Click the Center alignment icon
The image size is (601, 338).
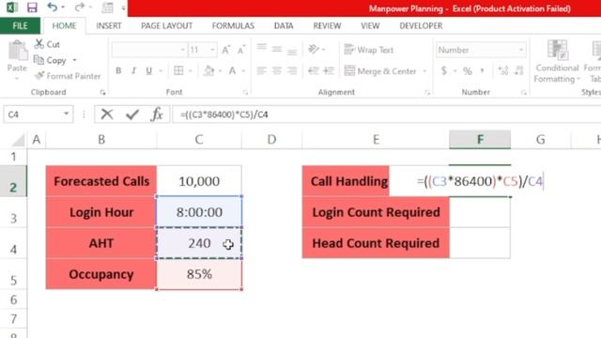277,71
